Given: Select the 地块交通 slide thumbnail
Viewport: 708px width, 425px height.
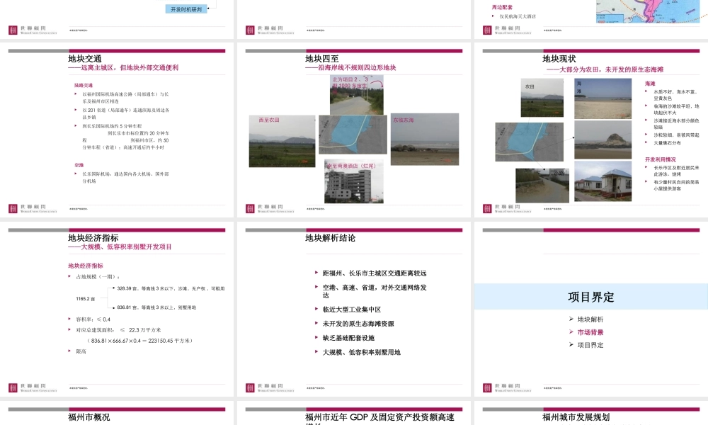Looking at the screenshot, I should point(117,130).
